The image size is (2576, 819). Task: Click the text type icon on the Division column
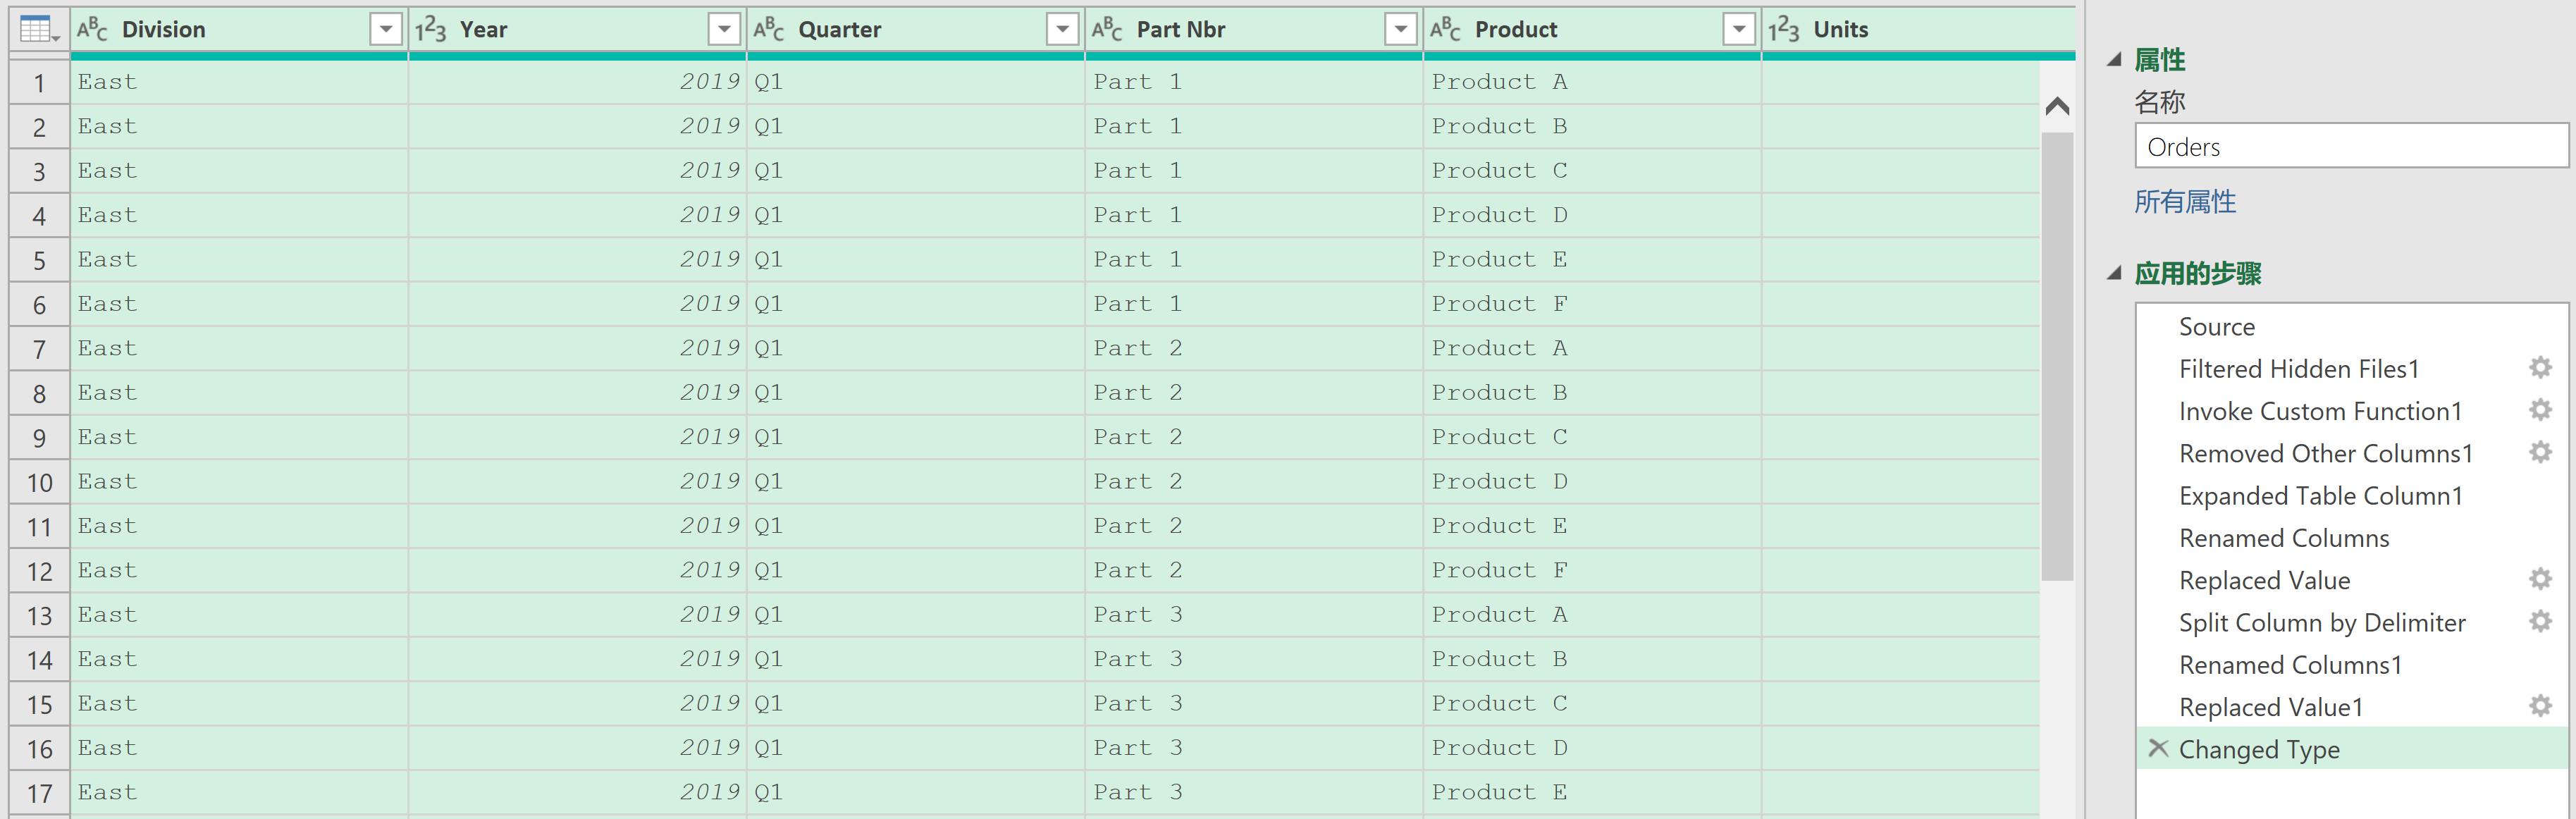[x=92, y=30]
